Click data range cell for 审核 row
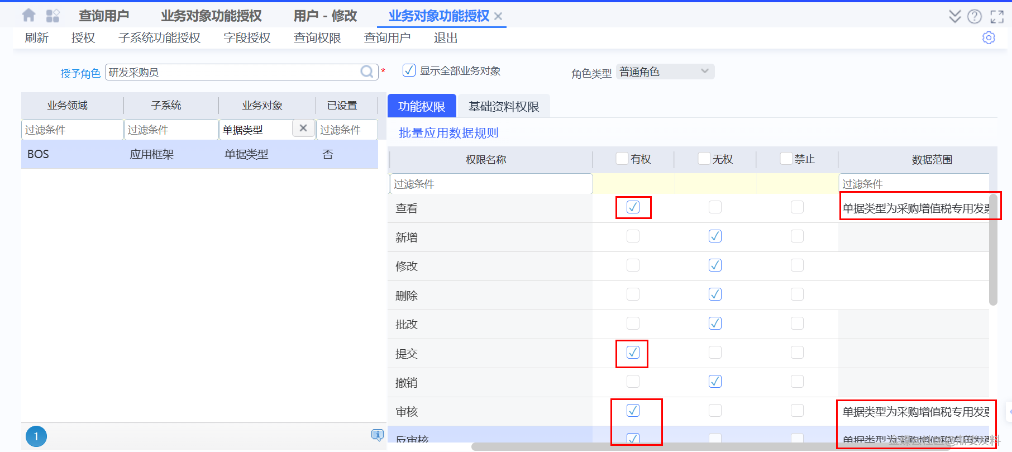1012x452 pixels. 914,412
